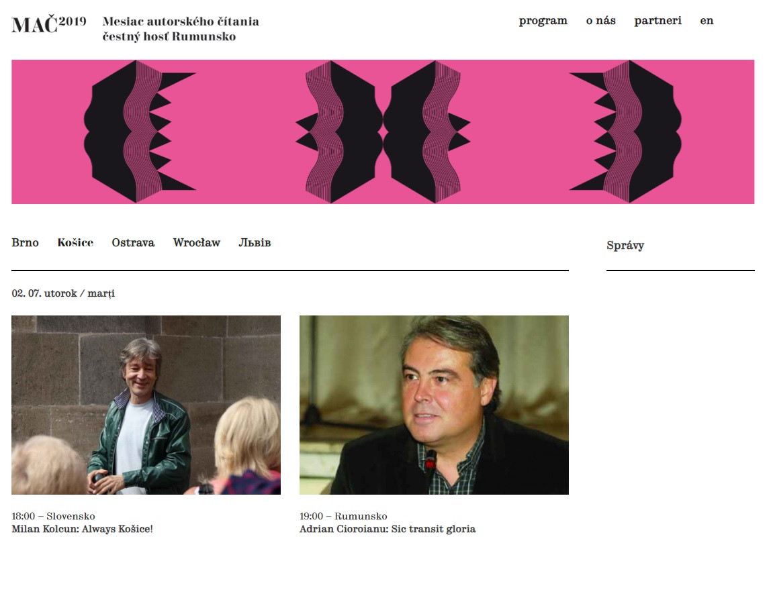This screenshot has height=592, width=769.
Task: Click the pink festival banner graphic
Action: (383, 132)
